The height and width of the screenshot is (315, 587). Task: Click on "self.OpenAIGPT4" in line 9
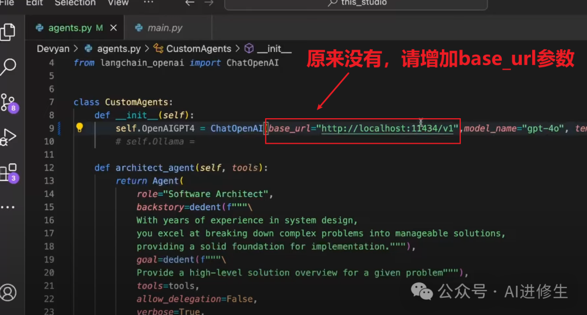[155, 128]
